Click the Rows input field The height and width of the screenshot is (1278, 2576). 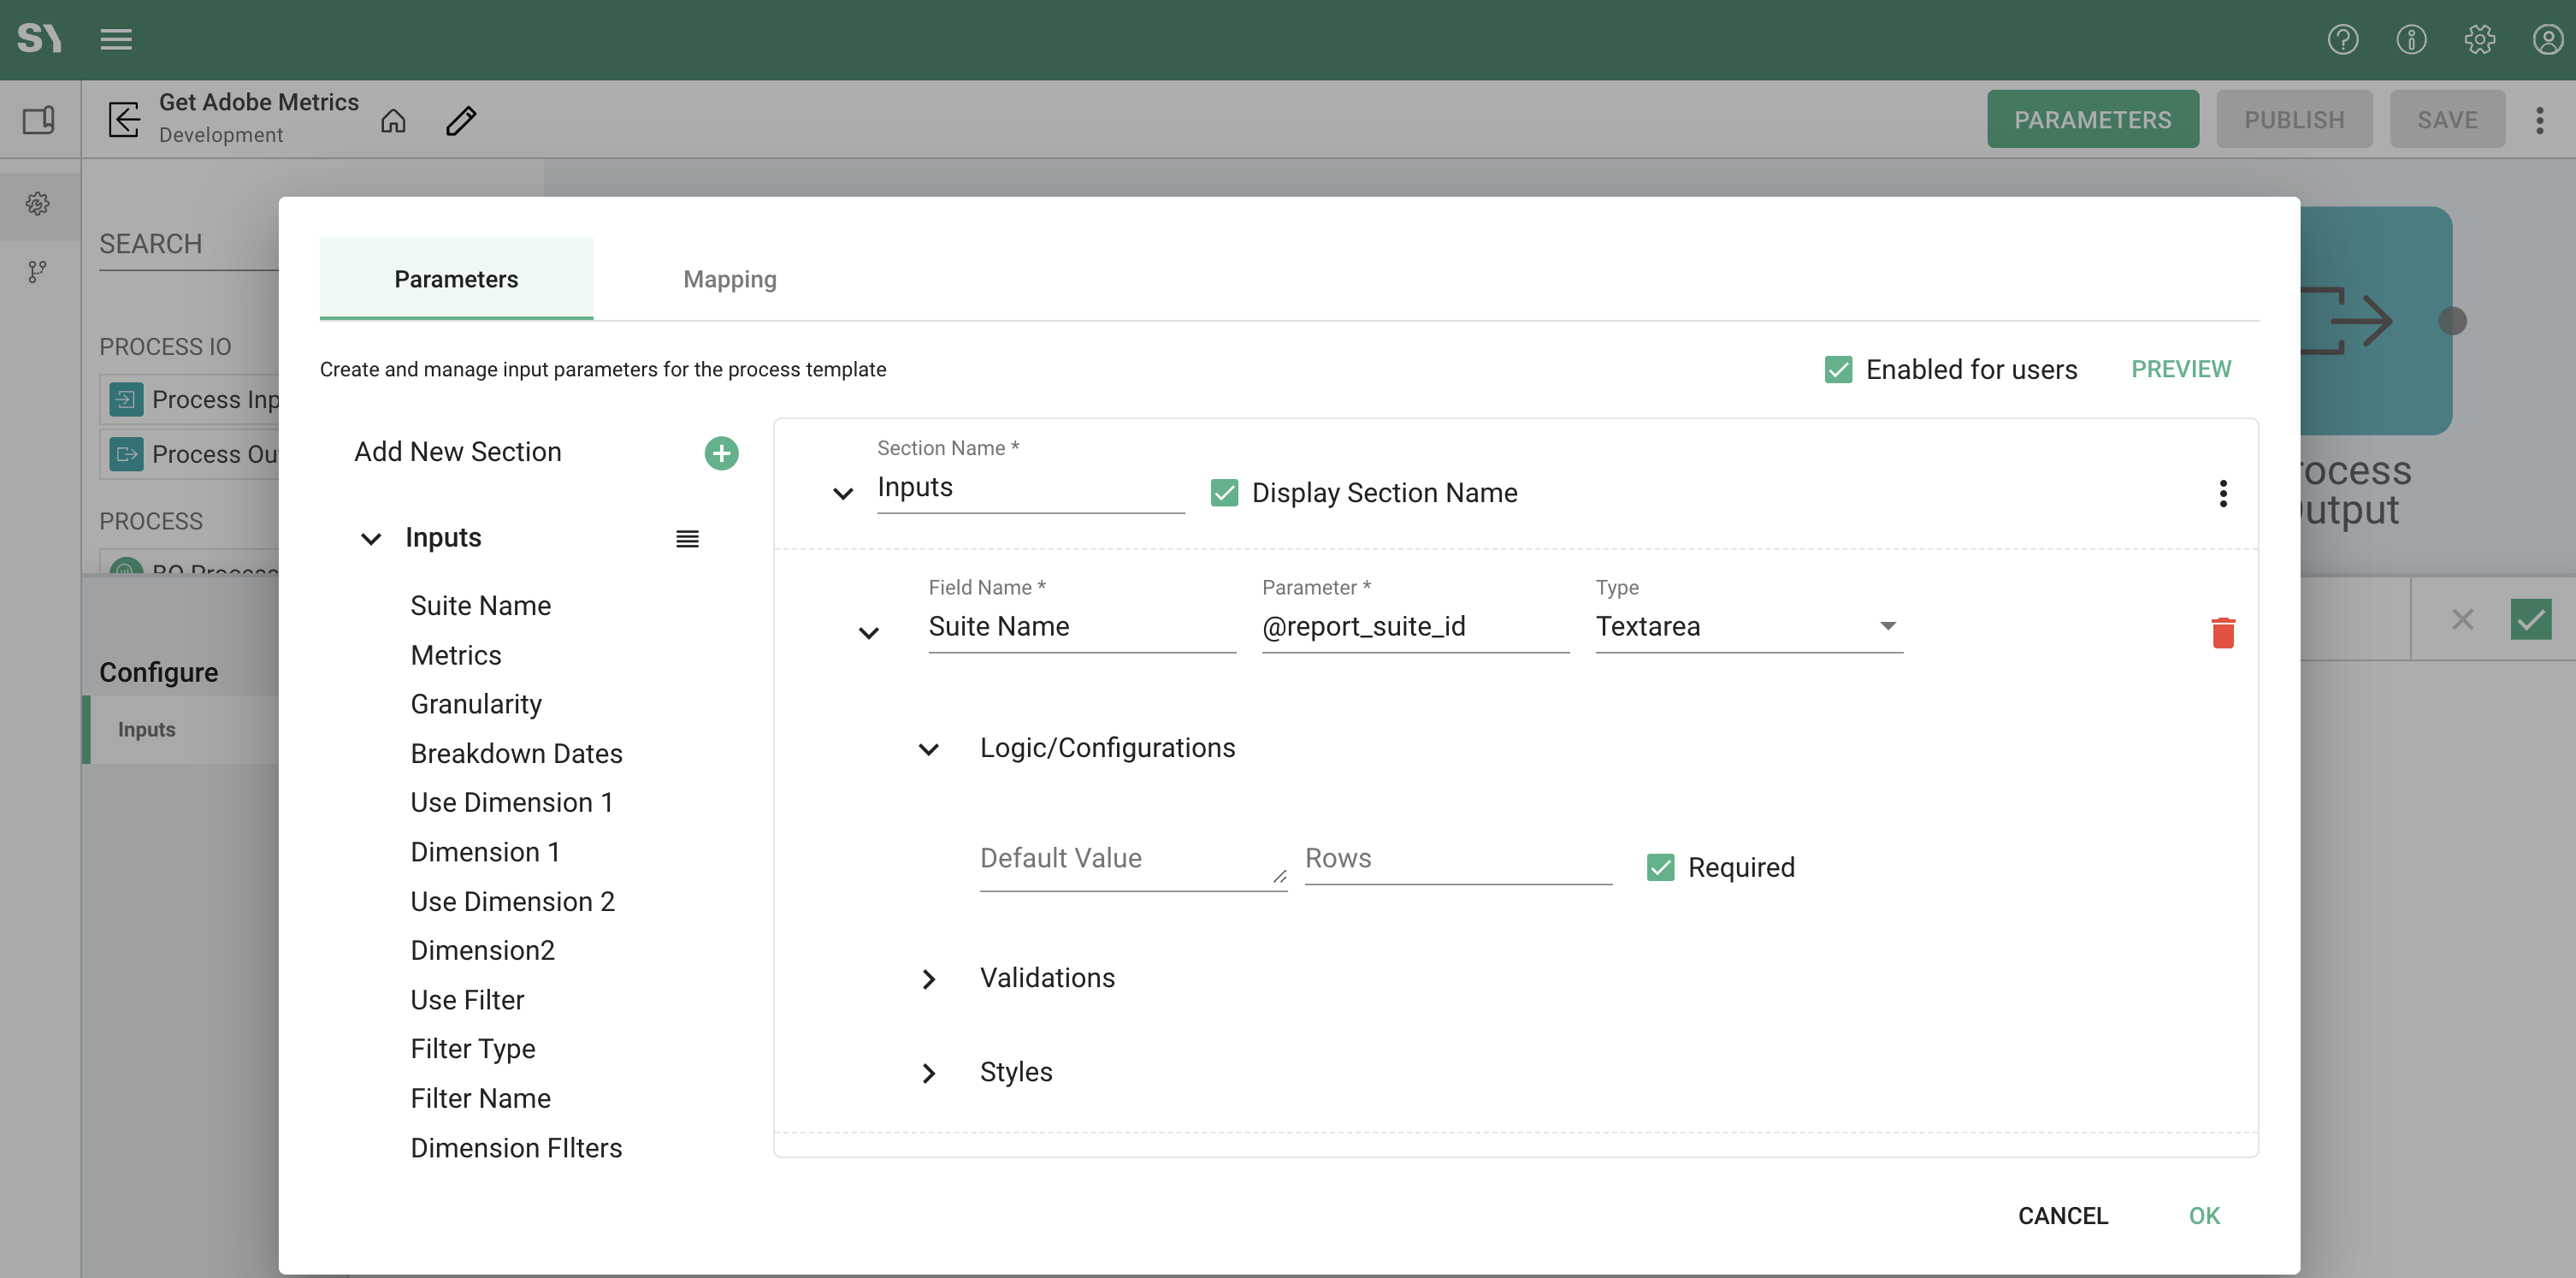[1456, 858]
